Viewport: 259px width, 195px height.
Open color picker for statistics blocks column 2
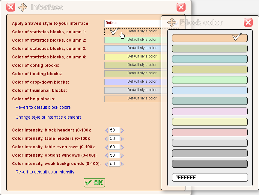coord(132,40)
